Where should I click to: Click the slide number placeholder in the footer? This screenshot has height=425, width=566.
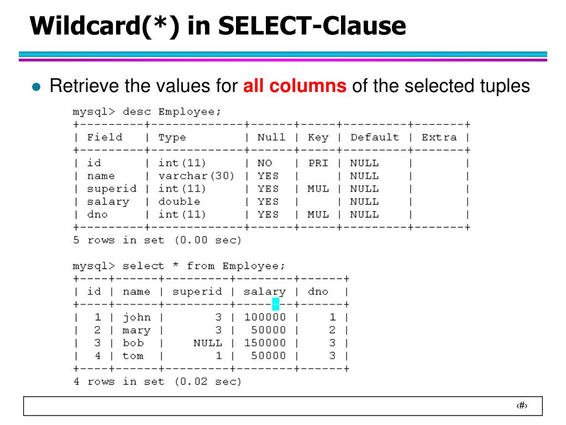coord(522,406)
